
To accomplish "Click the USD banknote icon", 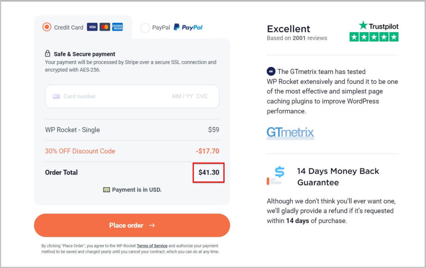I will coord(106,190).
